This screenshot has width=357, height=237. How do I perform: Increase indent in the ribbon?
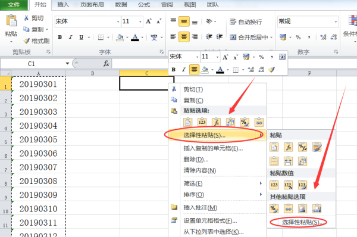point(220,37)
